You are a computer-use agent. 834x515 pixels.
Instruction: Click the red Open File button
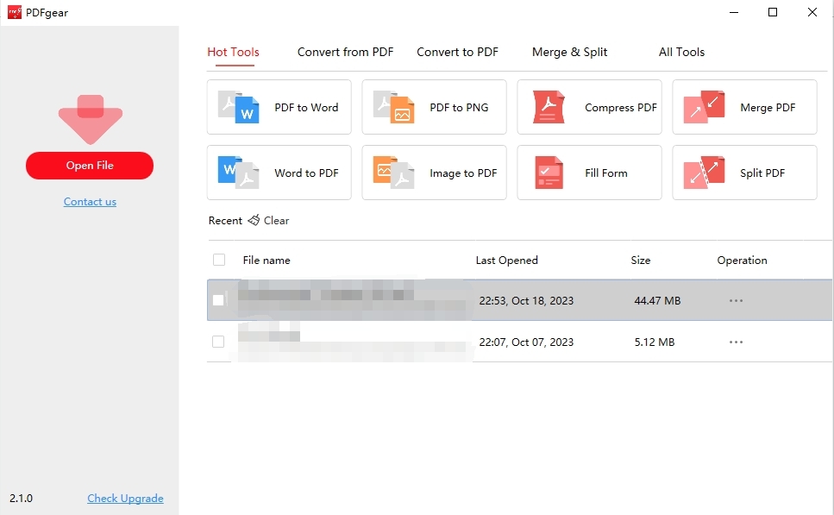89,166
